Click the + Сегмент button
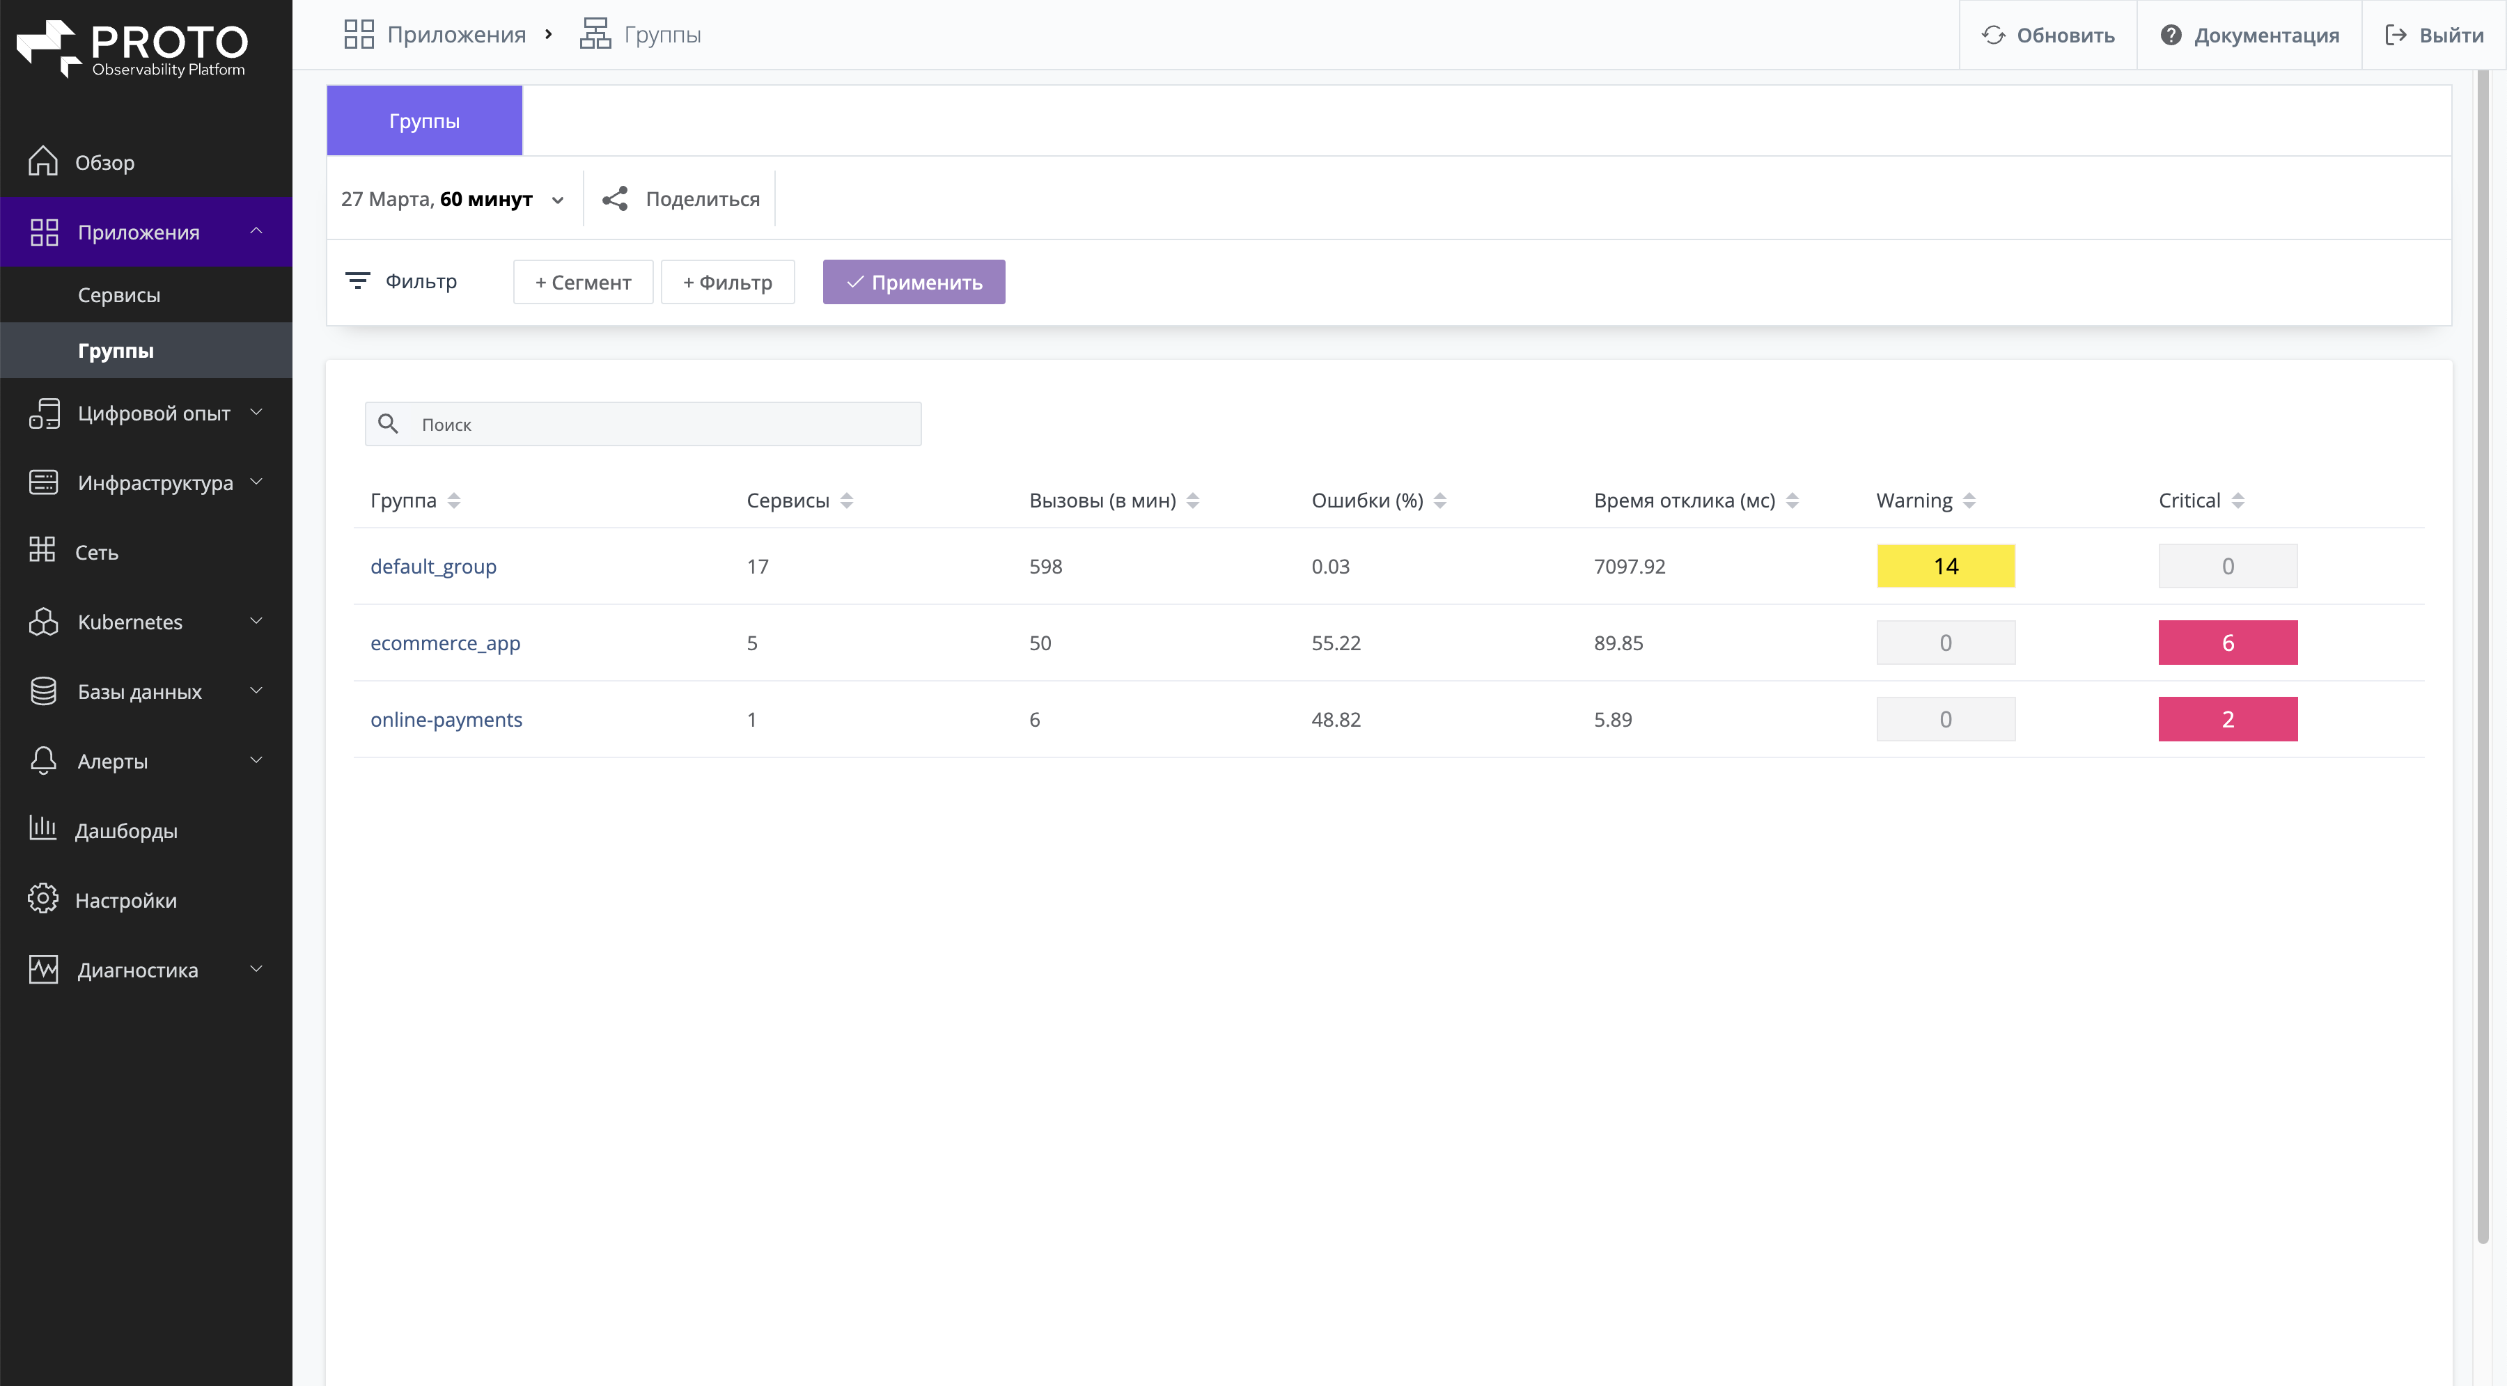 click(x=583, y=282)
